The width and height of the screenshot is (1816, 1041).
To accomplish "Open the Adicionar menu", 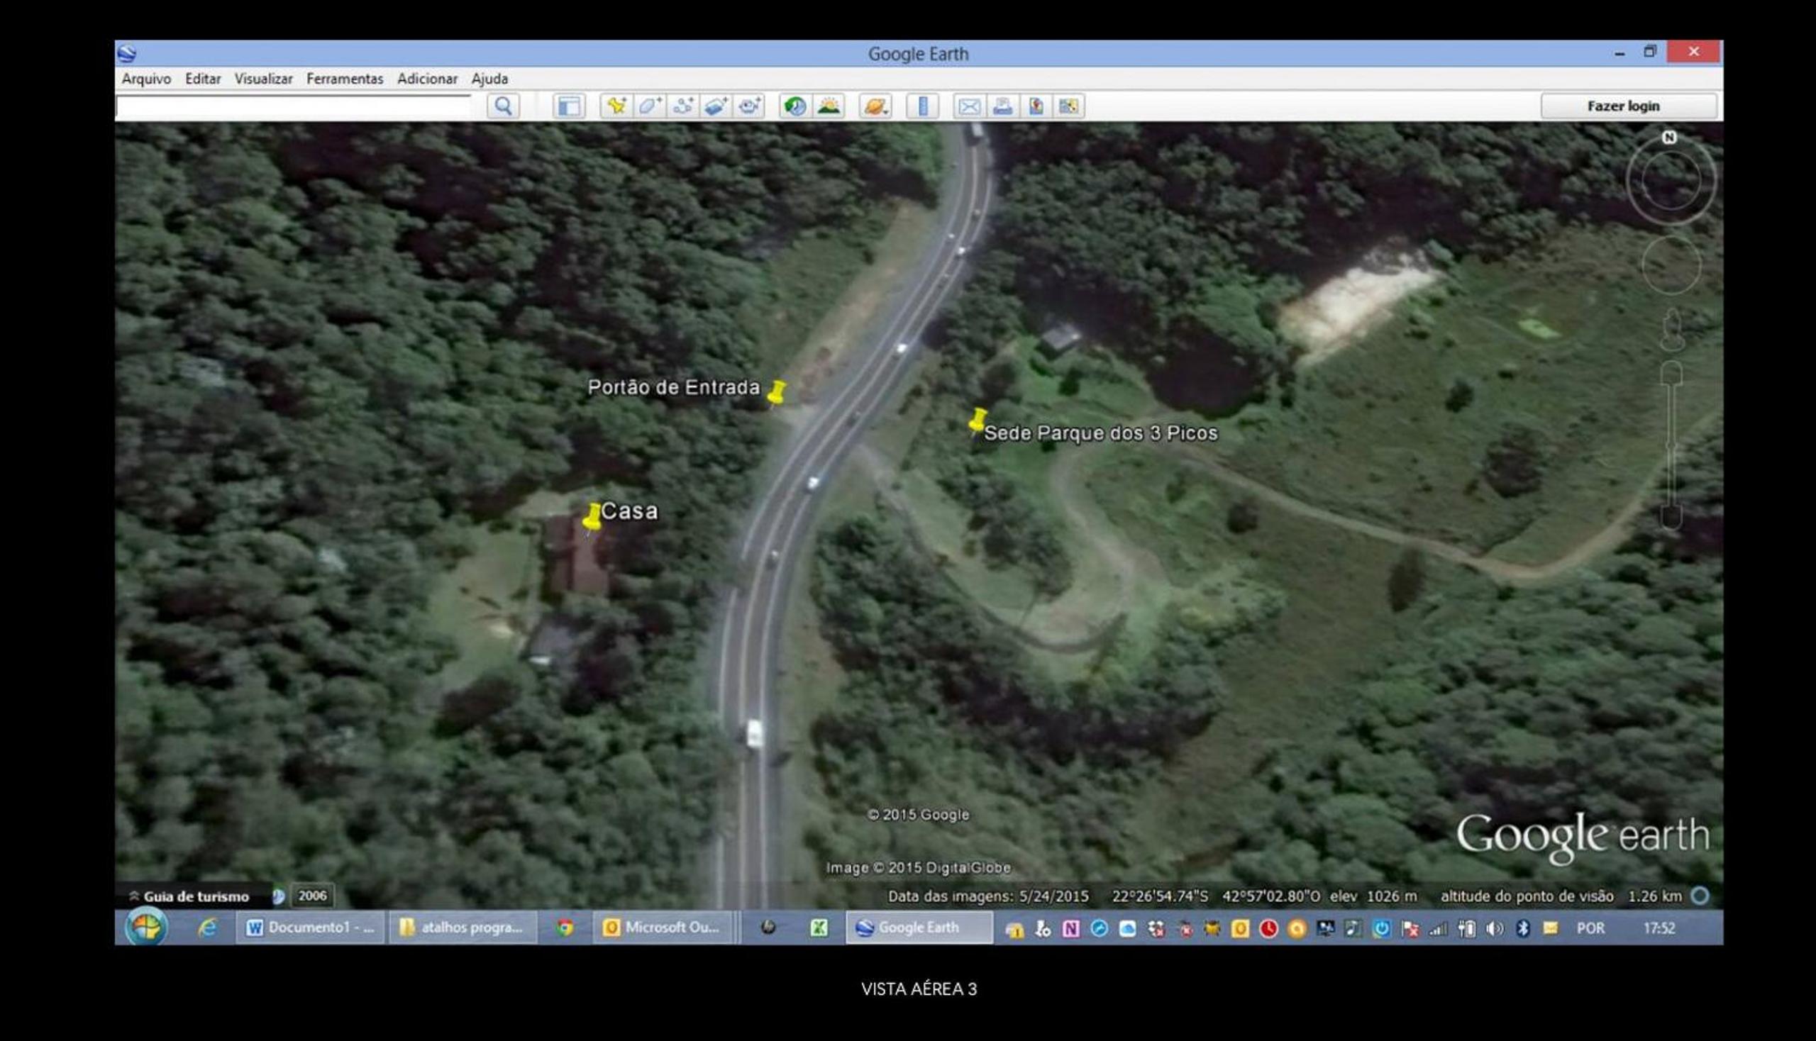I will pos(427,79).
